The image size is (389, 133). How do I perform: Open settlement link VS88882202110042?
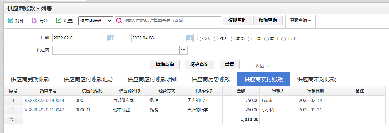44,110
